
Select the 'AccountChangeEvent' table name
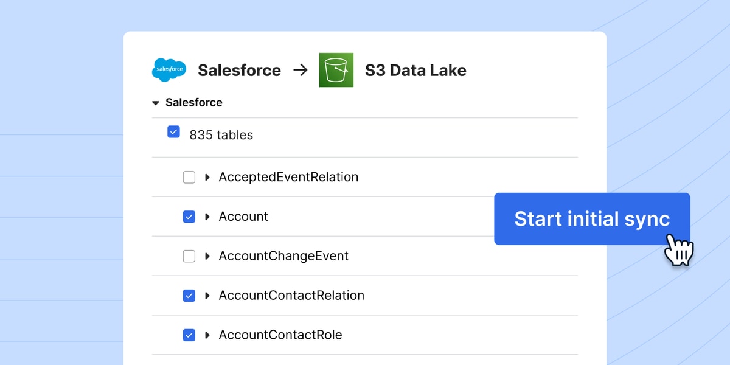point(283,256)
